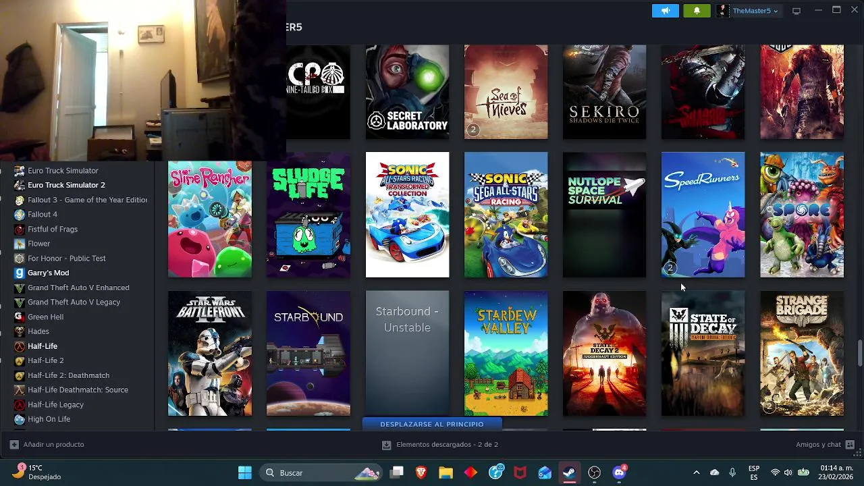Open Task View on the taskbar

coord(397,473)
